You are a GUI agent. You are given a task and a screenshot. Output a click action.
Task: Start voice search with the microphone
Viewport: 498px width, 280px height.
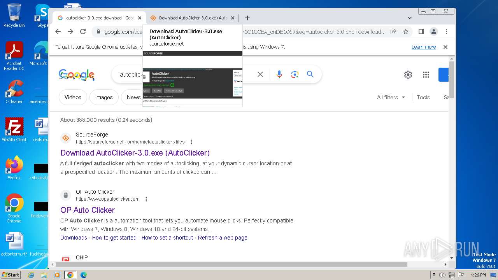click(x=279, y=74)
